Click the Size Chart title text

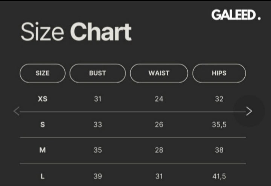point(76,32)
